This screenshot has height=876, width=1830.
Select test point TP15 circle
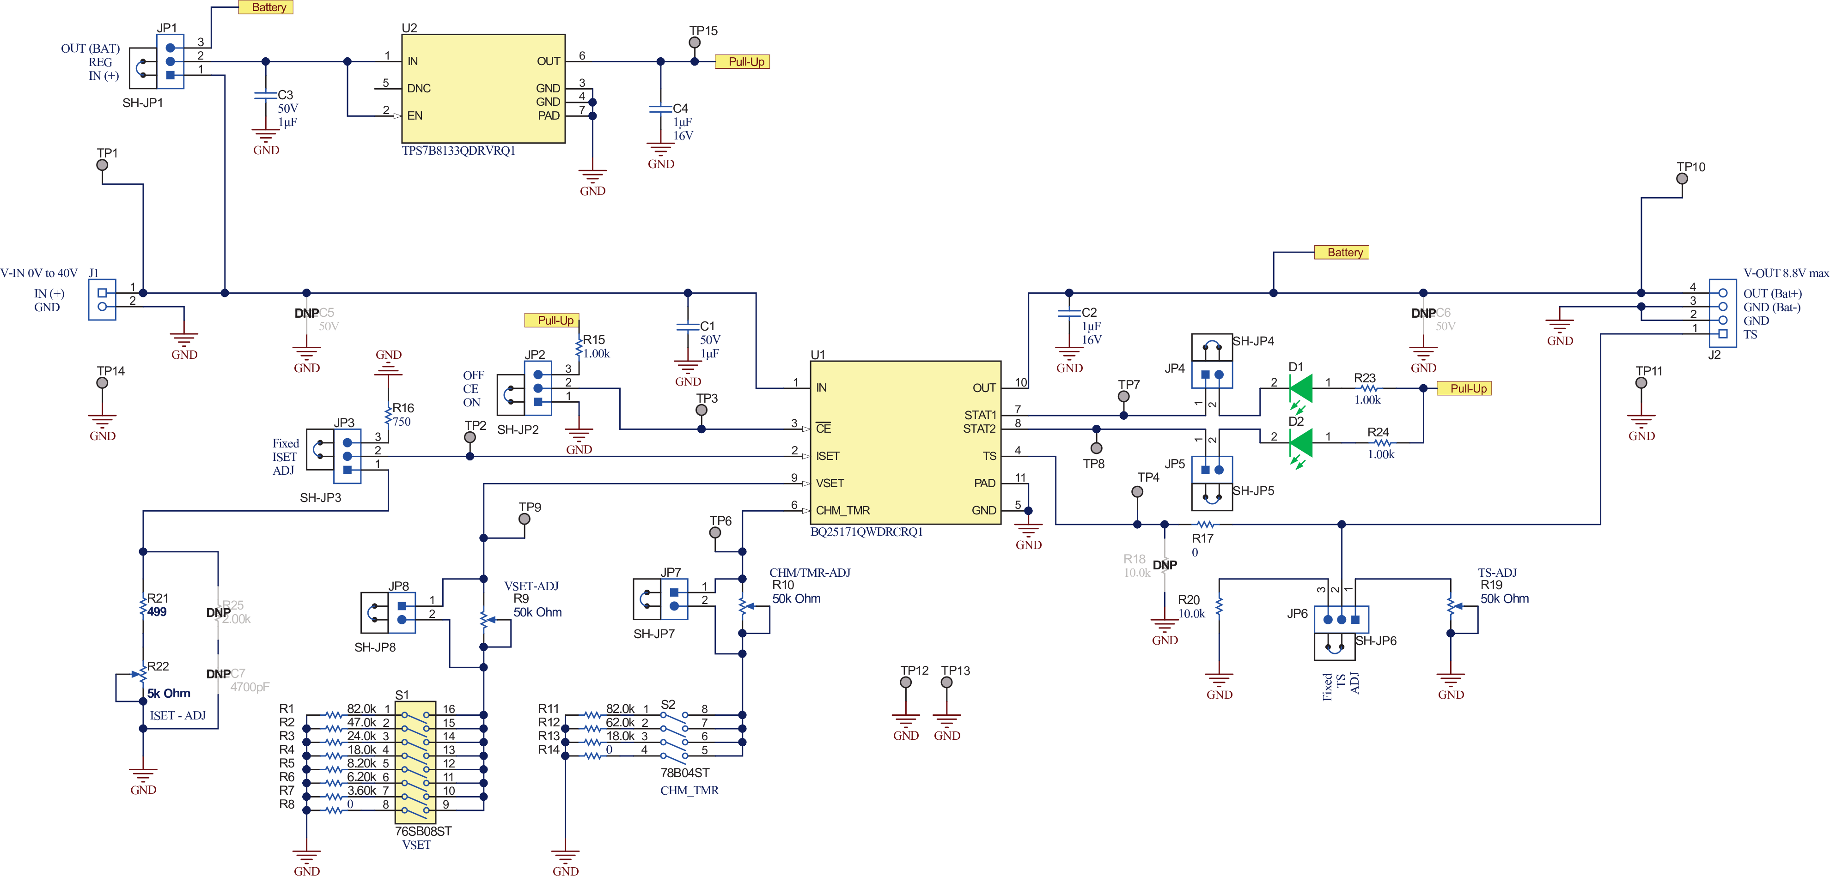click(695, 42)
